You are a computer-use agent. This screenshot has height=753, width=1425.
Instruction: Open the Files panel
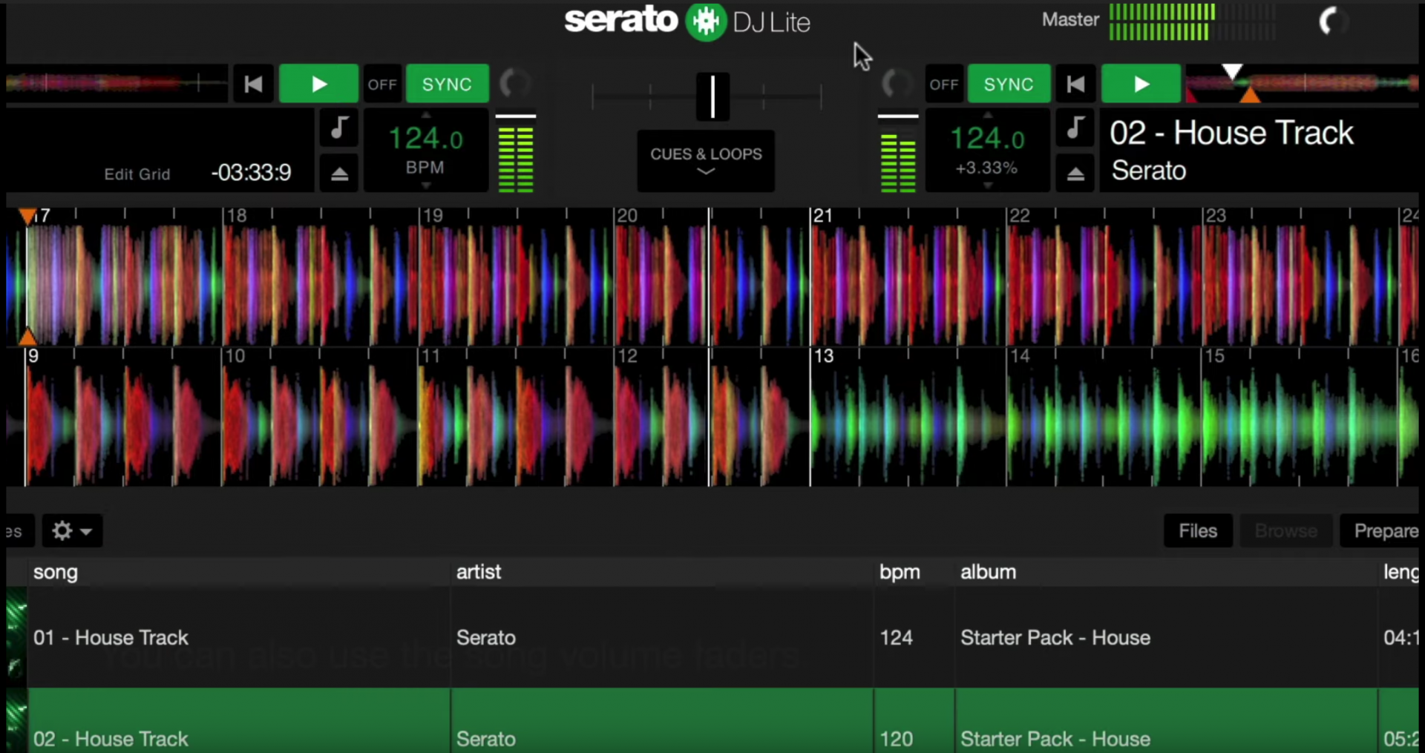pos(1197,531)
